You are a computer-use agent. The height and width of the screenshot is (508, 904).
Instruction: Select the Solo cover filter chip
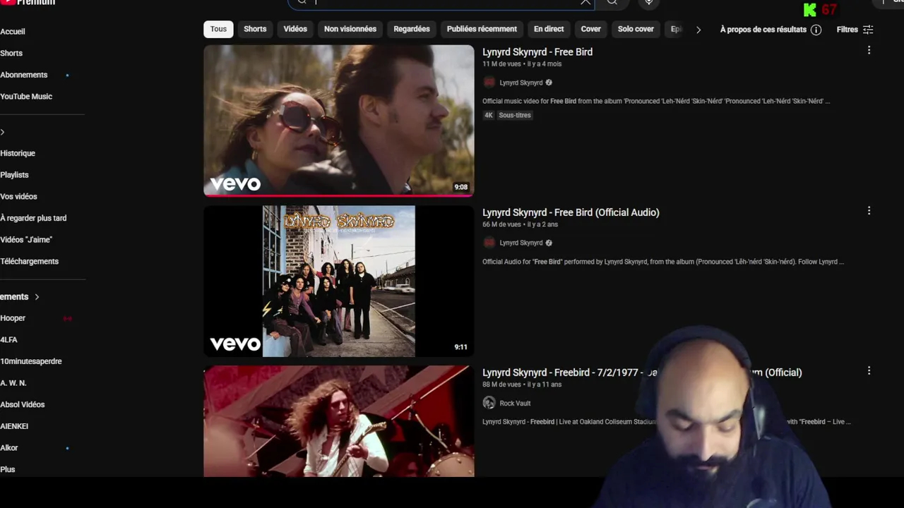636,29
